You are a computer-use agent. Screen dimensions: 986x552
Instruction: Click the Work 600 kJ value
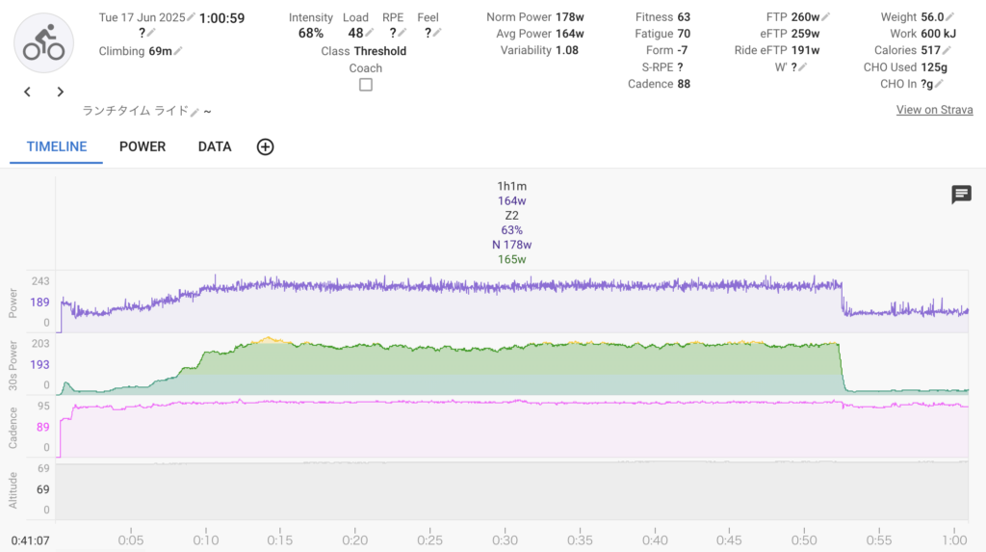coord(938,34)
